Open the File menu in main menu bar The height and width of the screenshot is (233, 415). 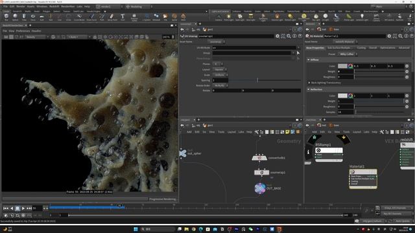5,6
